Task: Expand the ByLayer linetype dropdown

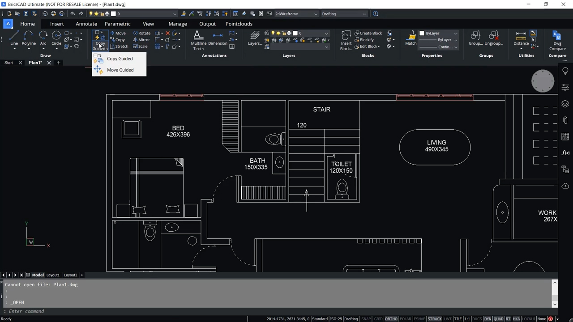Action: coord(455,40)
